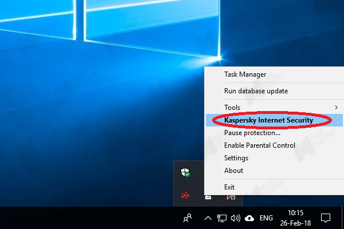Open the Action Center notification icon
The height and width of the screenshot is (229, 344).
point(325,218)
